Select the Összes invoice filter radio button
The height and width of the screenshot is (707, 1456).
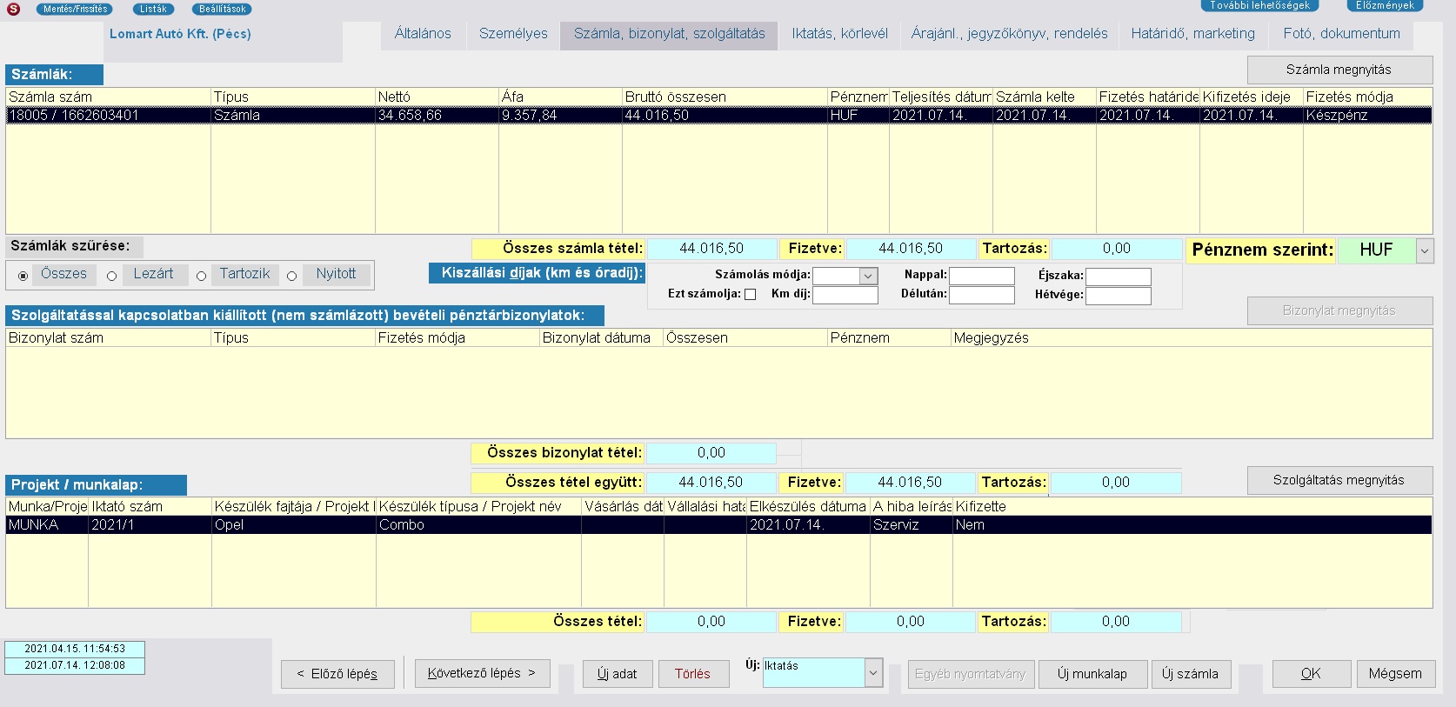tap(23, 276)
